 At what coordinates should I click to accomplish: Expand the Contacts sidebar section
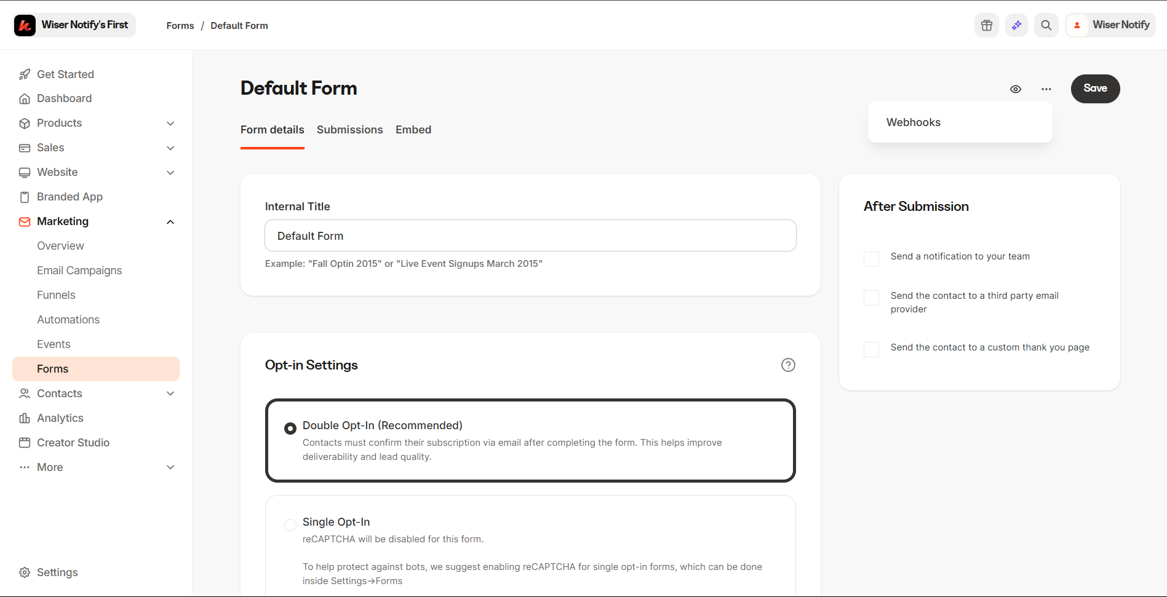(x=170, y=393)
